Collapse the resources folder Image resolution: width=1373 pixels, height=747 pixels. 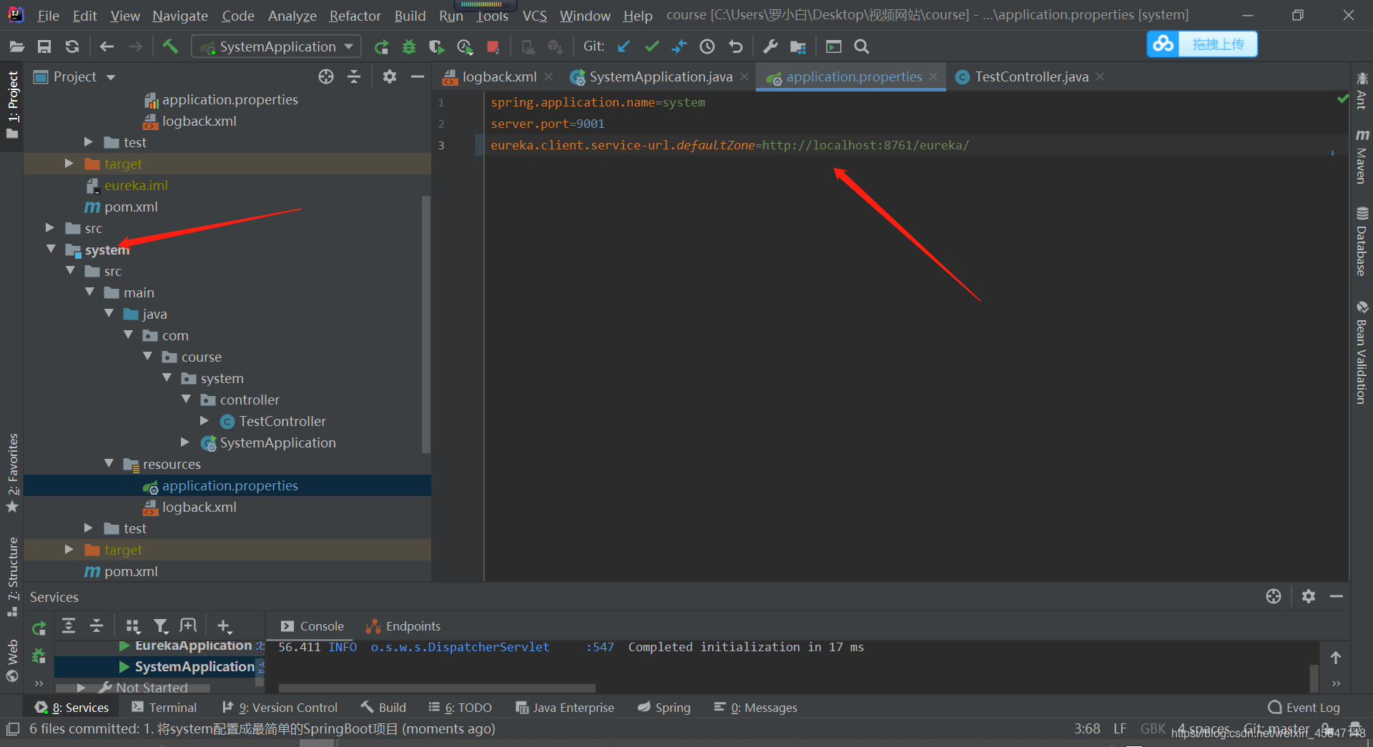tap(109, 464)
